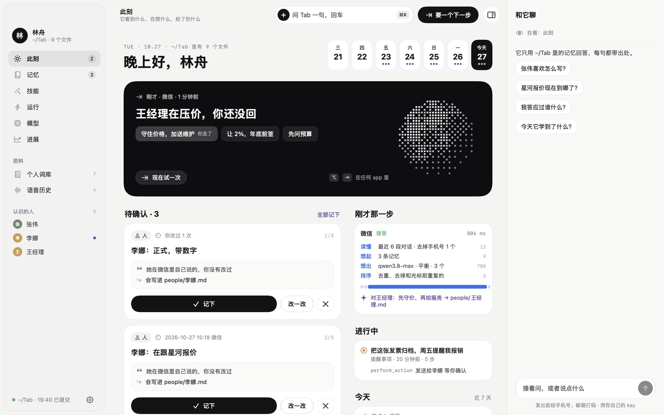The height and width of the screenshot is (415, 664).
Task: Open the 进展 section
Action: [54, 139]
